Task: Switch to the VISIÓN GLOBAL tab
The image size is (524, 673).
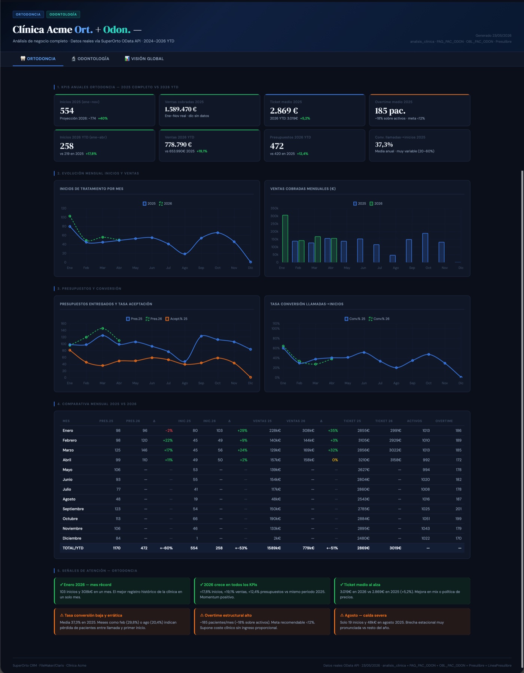Action: (x=144, y=59)
